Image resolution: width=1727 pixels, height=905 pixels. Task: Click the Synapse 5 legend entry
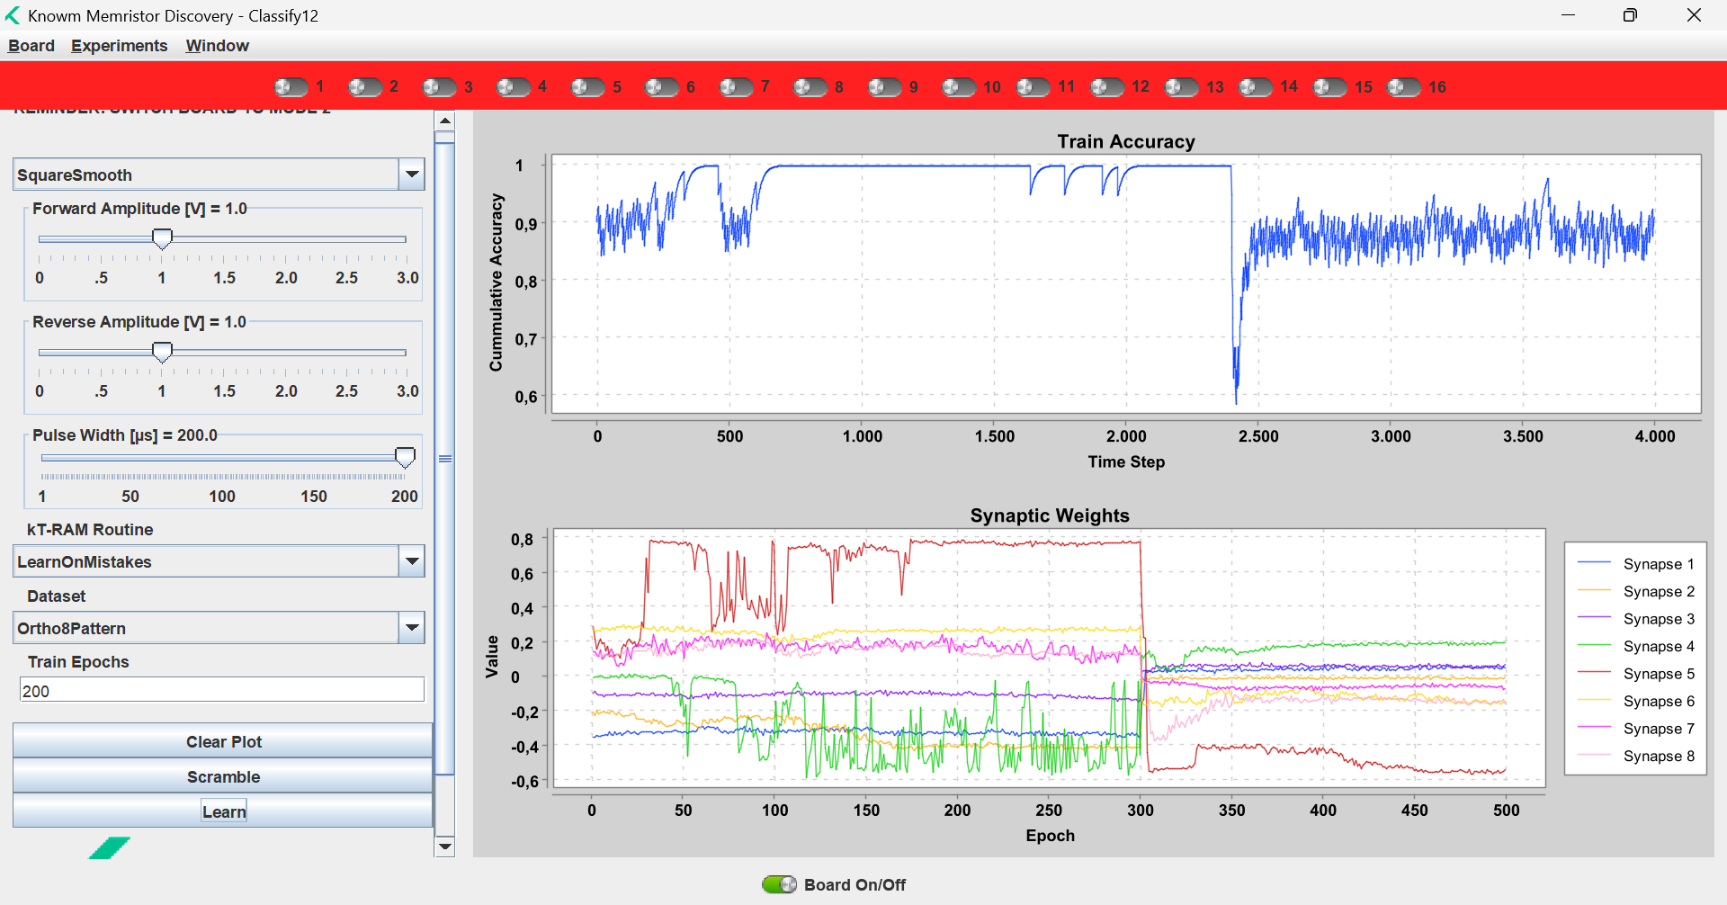click(x=1637, y=674)
